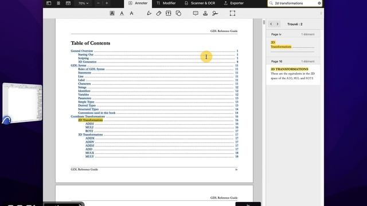Select the strikethrough text tool
367x206 pixels.
[131, 13]
